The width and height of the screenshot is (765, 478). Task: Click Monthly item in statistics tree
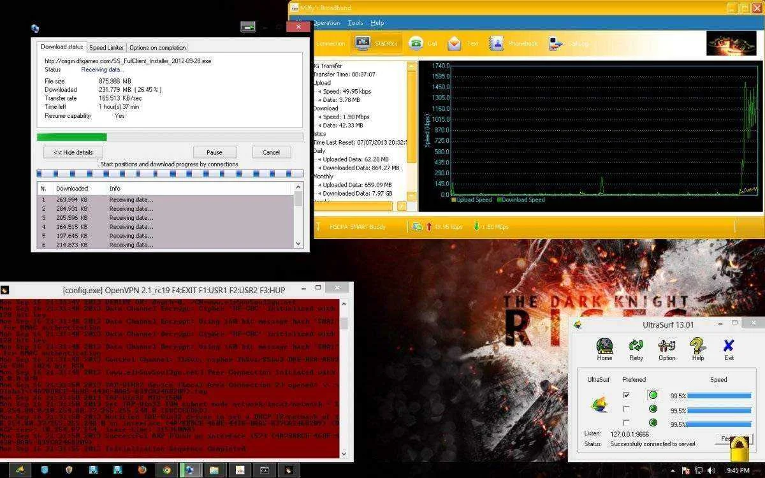point(323,177)
